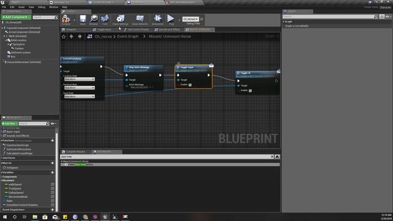Click the My Blueprint search magnifier icon
Viewport: 393px width, 221px height.
[48, 123]
